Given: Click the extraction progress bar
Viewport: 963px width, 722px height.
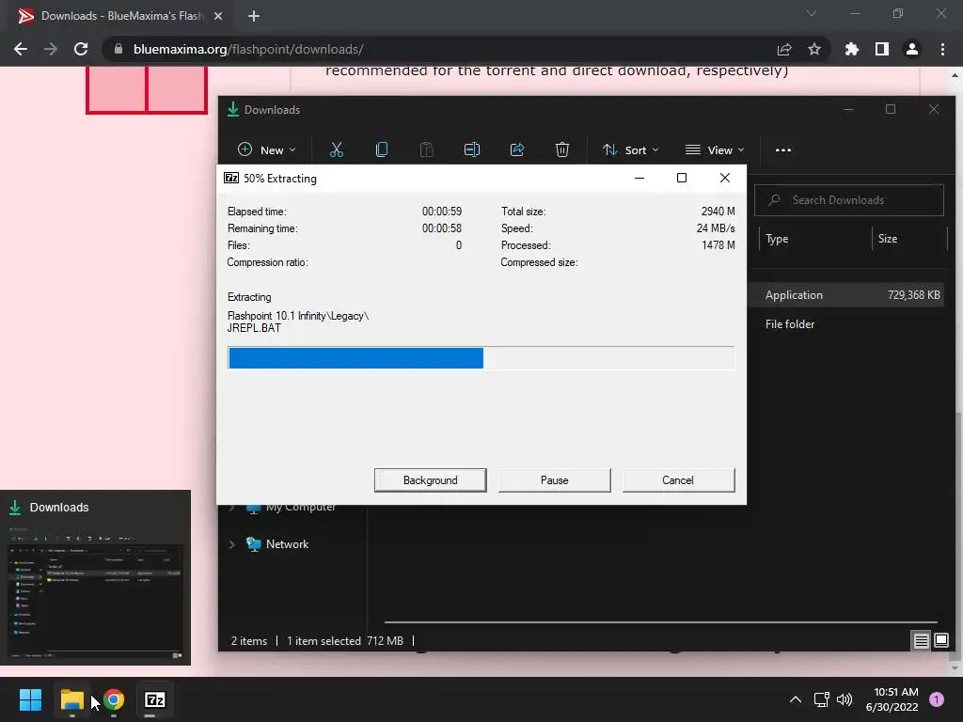Looking at the screenshot, I should click(x=481, y=358).
